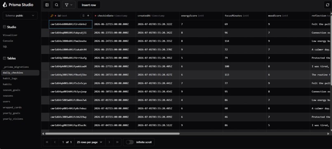This screenshot has width=332, height=149.
Task: Click createdAt cell 2026-07-01T03:55:20.512Z
Action: click(157, 125)
